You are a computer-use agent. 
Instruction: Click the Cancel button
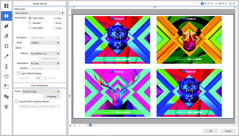point(228,131)
